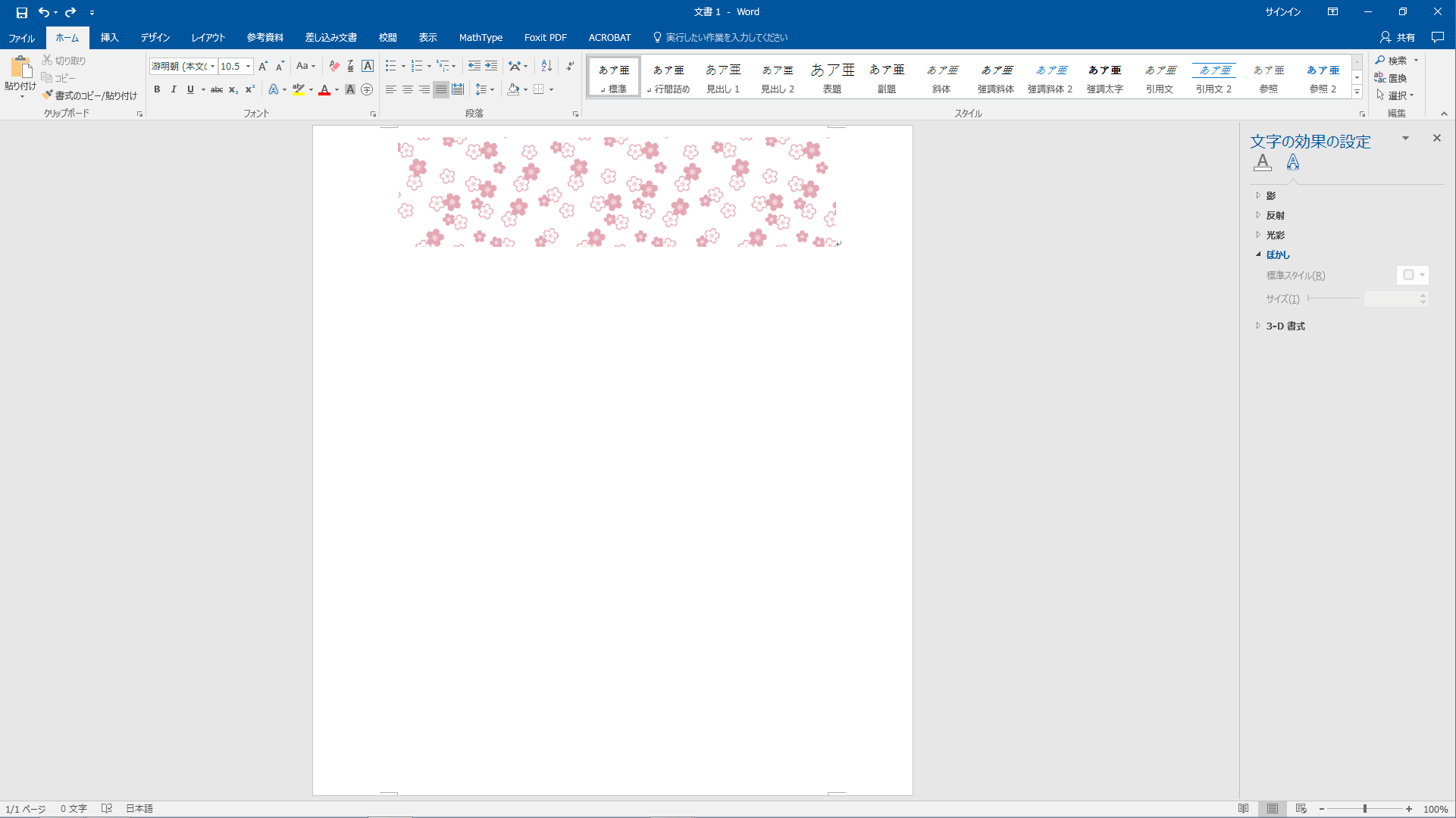Screen dimensions: 1456x818
Task: Open font size dropdown
Action: point(248,66)
